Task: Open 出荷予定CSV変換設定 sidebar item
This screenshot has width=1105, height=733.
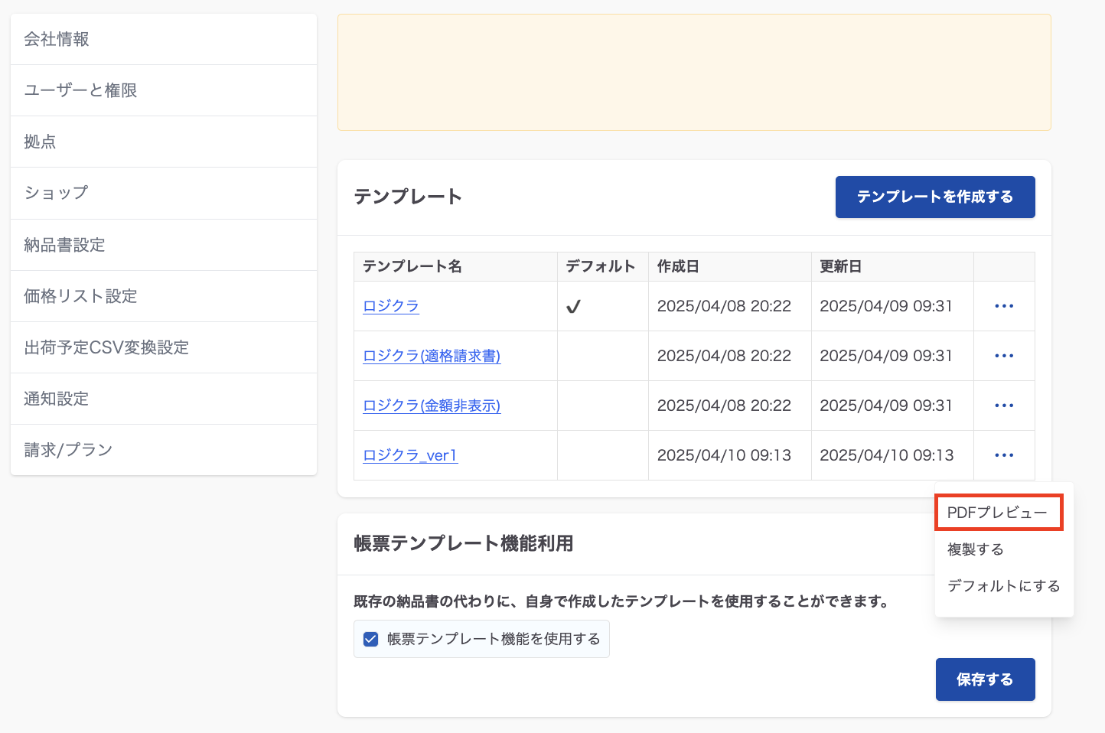Action: [x=106, y=347]
